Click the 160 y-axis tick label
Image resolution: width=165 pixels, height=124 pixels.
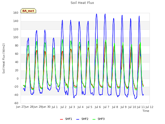coord(16,13)
